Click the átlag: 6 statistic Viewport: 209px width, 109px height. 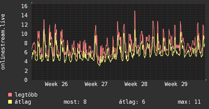click(x=132, y=102)
